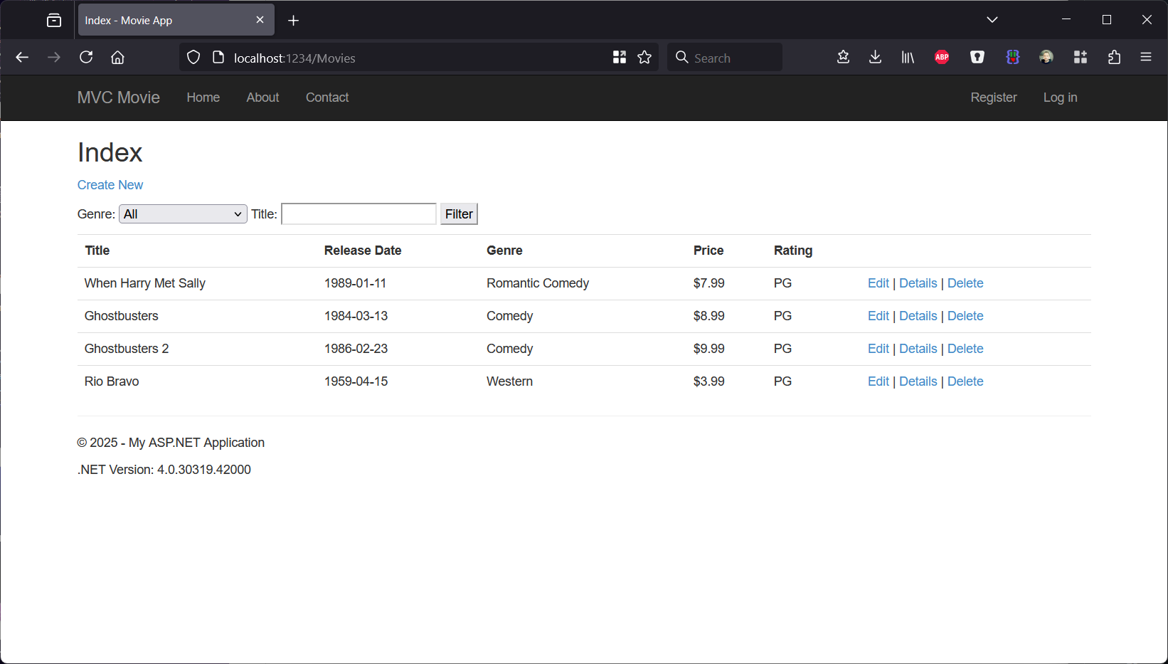Open Details for Rio Bravo
This screenshot has width=1168, height=664.
(x=918, y=381)
